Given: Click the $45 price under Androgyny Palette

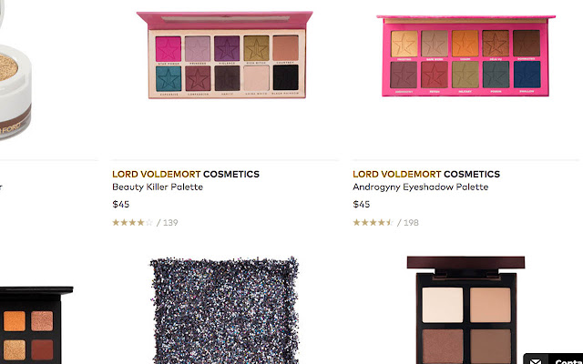Looking at the screenshot, I should 362,204.
